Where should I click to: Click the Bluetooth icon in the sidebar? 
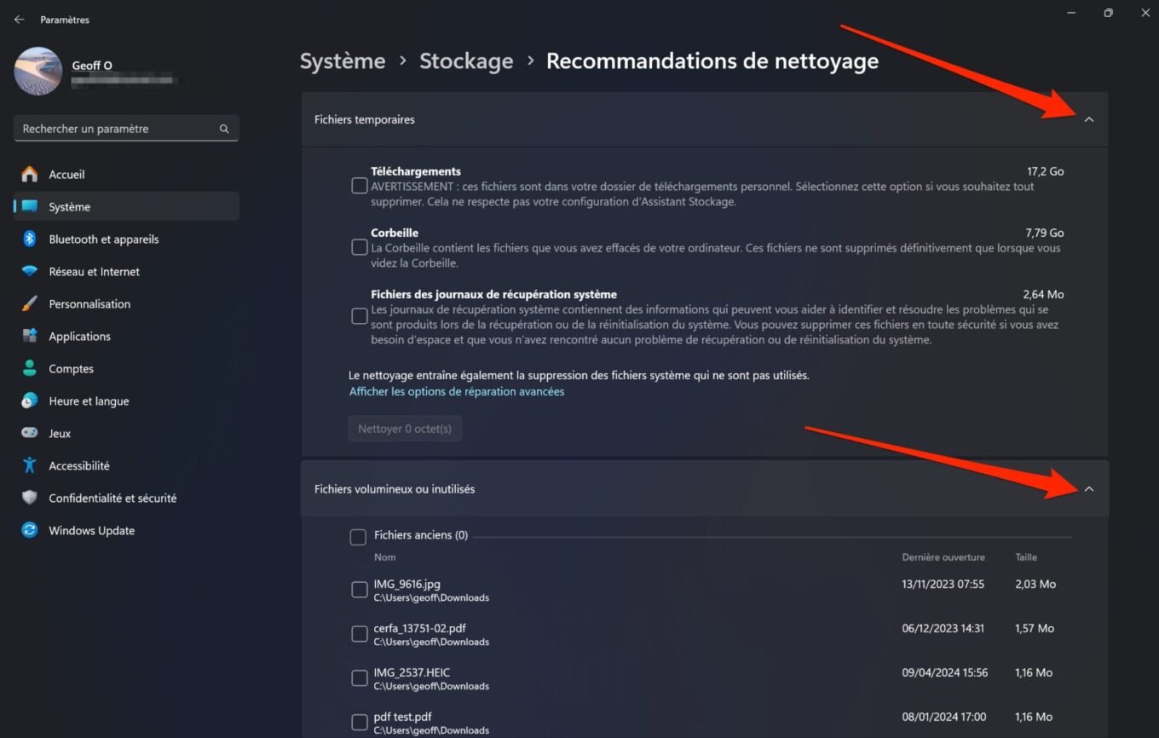pos(30,239)
